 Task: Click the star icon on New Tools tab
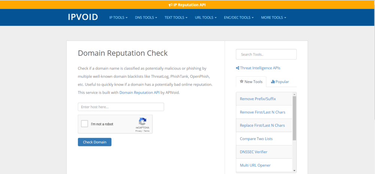pos(241,82)
